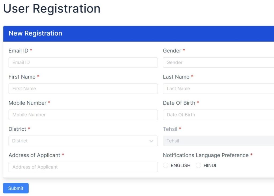Screen dimensions: 274x196
Task: Click the Address of Applicant field
Action: 83,167
